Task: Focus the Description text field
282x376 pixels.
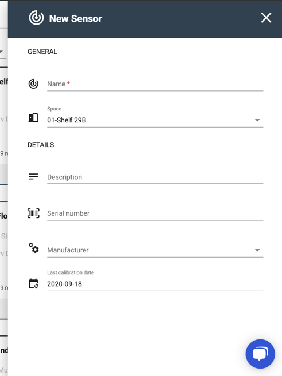Action: [x=155, y=177]
